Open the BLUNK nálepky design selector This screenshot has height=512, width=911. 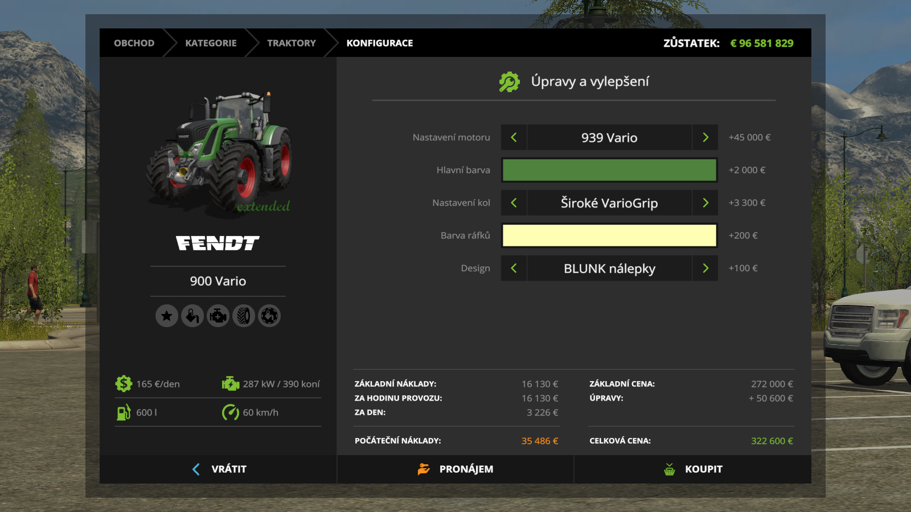(x=609, y=268)
